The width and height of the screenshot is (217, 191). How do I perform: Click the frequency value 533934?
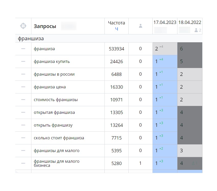(x=116, y=49)
